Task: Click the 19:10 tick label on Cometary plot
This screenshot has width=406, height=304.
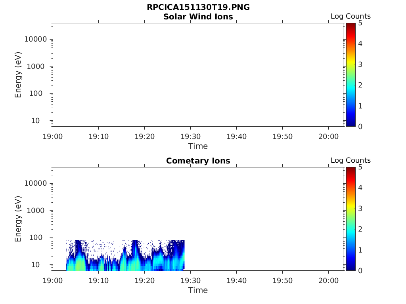Action: (99, 281)
